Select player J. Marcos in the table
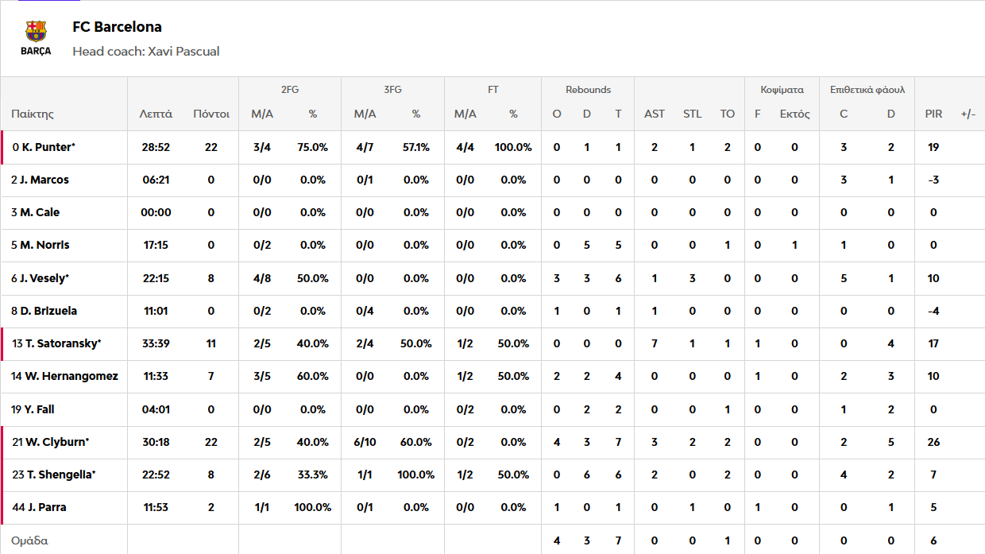985x554 pixels. 44,180
